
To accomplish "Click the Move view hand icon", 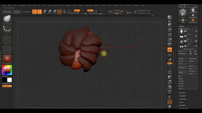I will (x=169, y=77).
